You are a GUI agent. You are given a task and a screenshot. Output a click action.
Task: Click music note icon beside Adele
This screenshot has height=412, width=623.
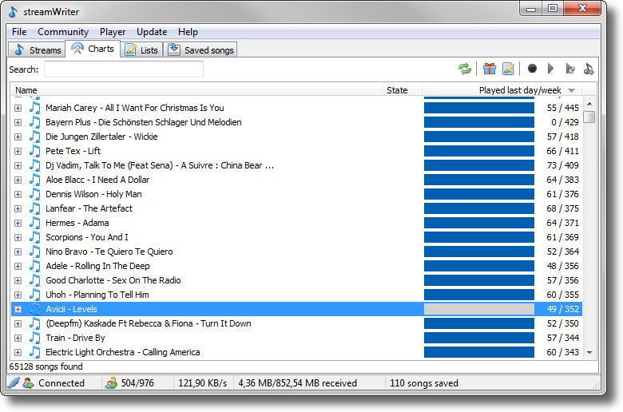35,266
